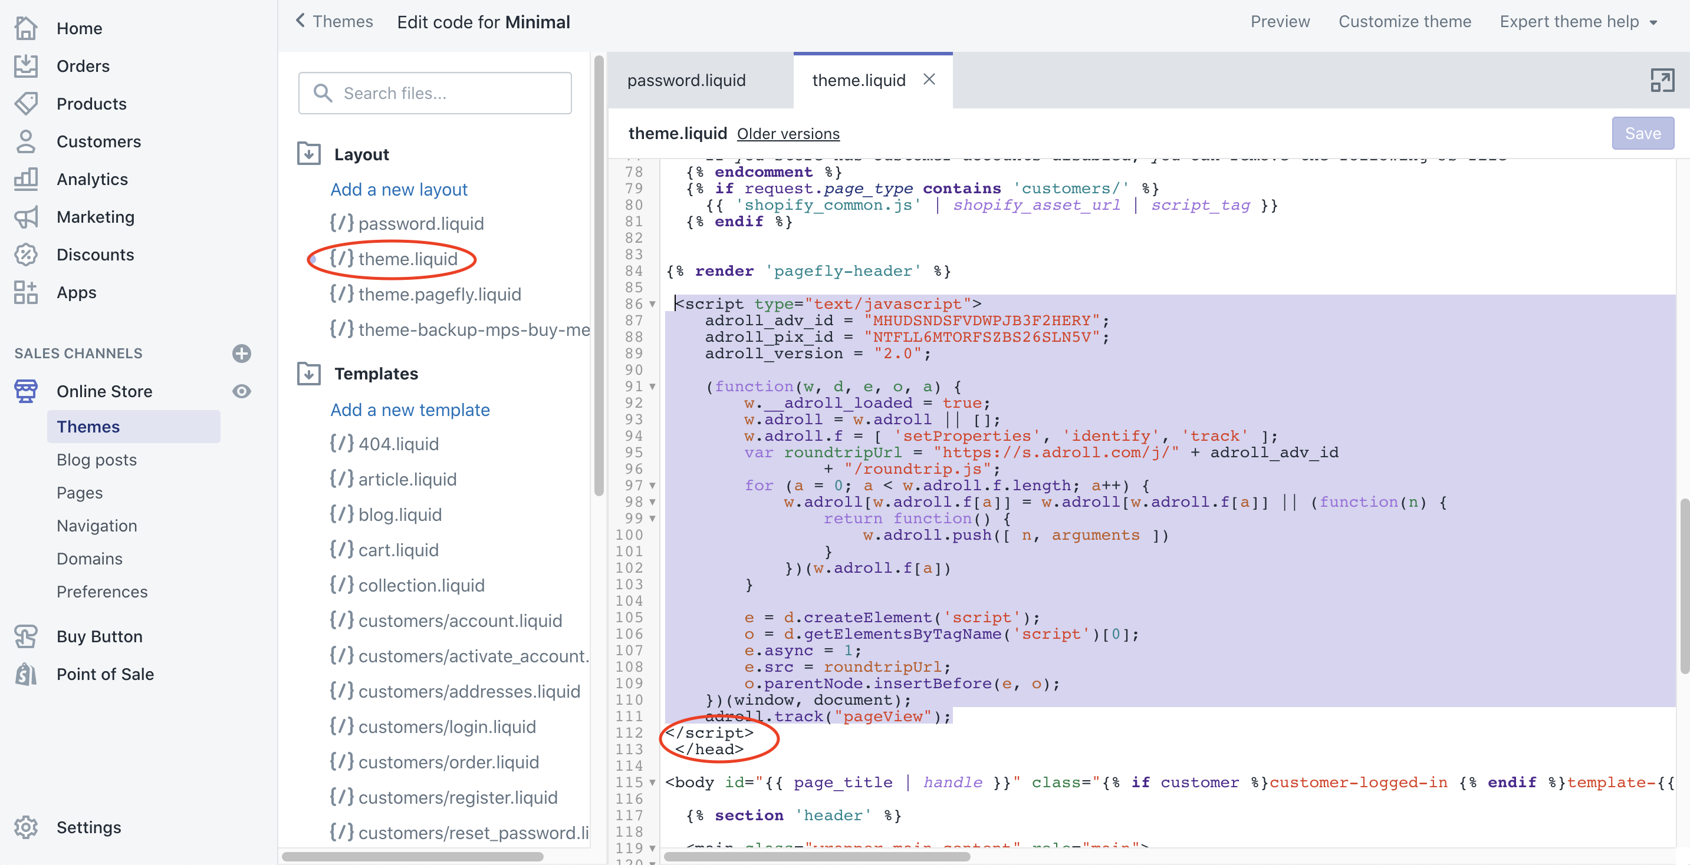Open Orders via its inbox icon
The height and width of the screenshot is (865, 1690).
(25, 65)
